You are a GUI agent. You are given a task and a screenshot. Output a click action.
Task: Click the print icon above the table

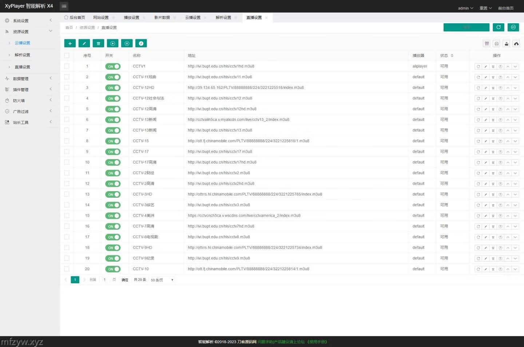click(496, 44)
